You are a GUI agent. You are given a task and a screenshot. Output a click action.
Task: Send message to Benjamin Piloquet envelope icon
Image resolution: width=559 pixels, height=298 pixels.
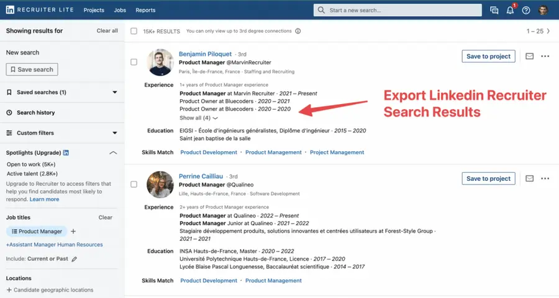(x=529, y=56)
